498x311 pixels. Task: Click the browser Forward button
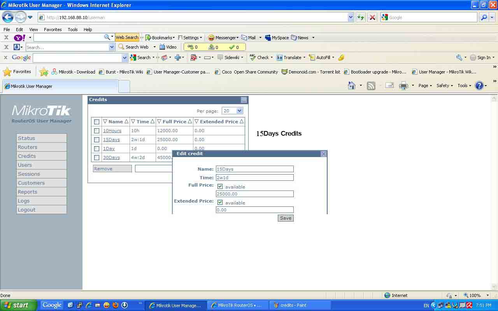(20, 17)
